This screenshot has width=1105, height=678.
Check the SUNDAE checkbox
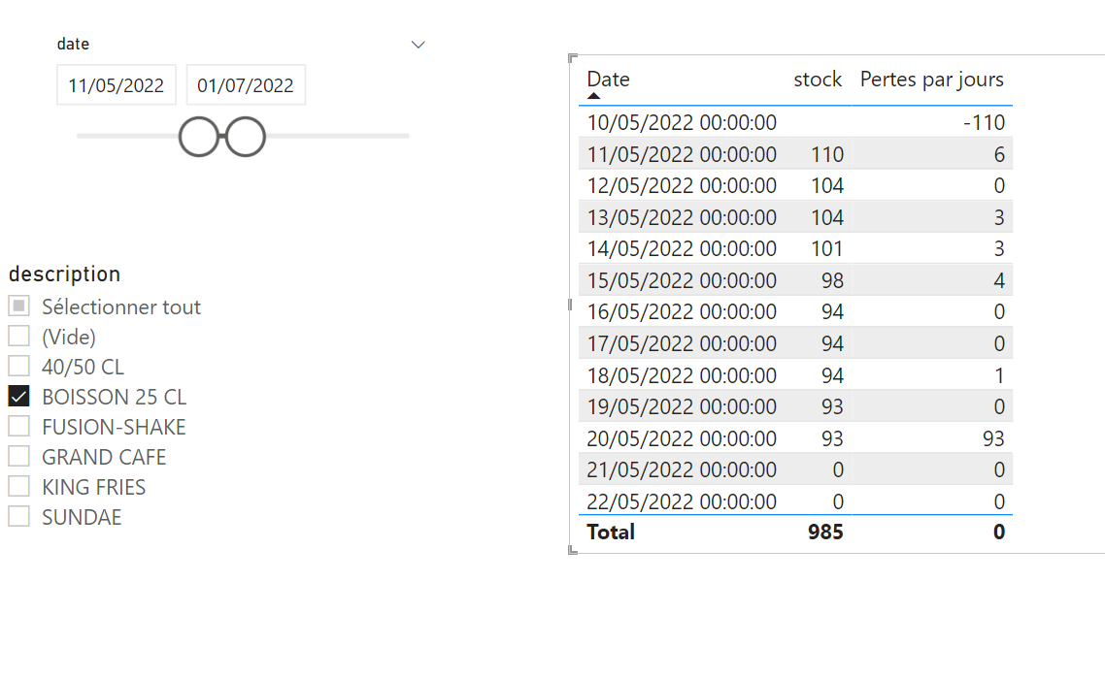[x=19, y=516]
